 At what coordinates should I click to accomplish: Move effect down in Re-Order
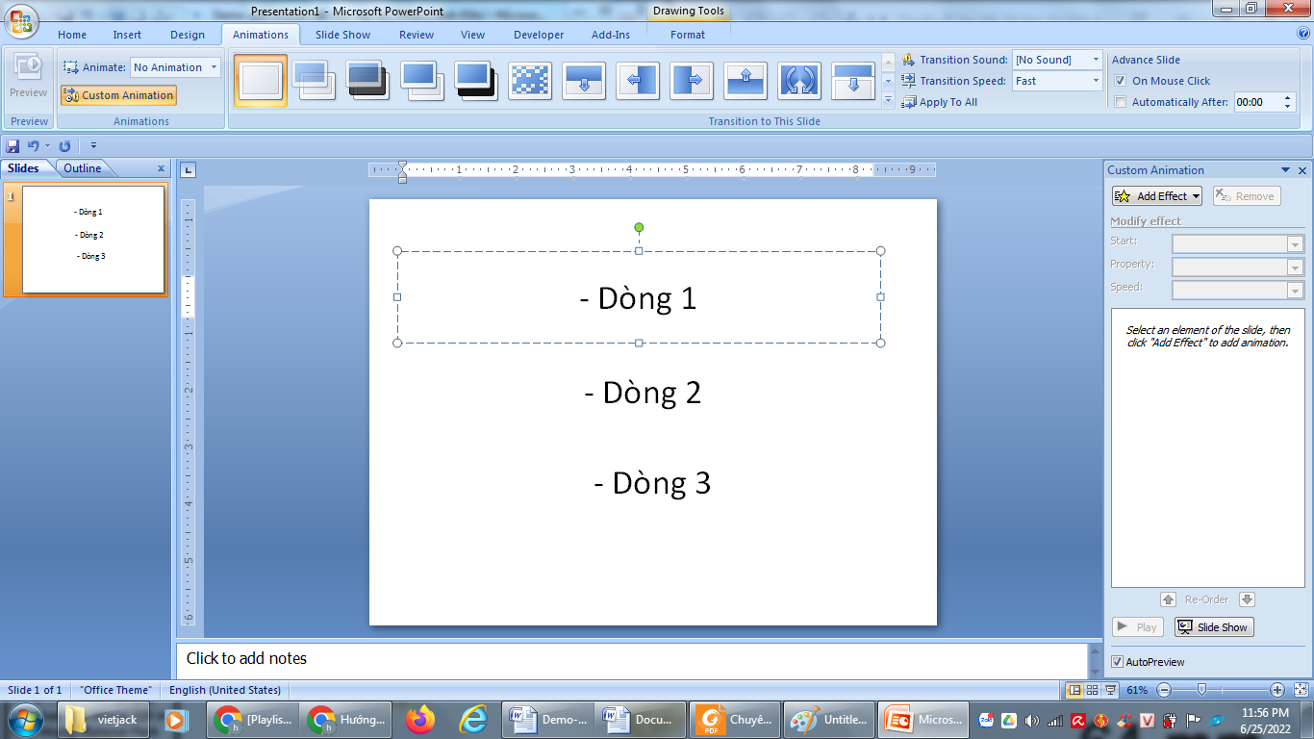(x=1247, y=599)
